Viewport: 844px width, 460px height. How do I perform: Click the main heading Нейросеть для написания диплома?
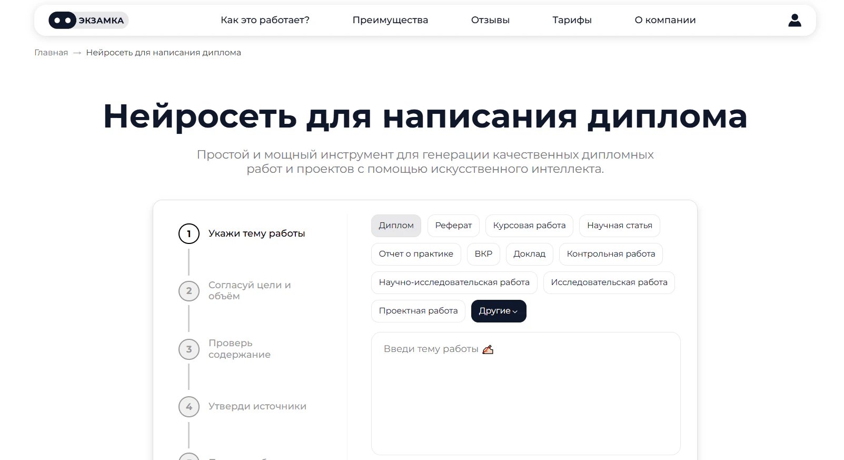pyautogui.click(x=425, y=116)
